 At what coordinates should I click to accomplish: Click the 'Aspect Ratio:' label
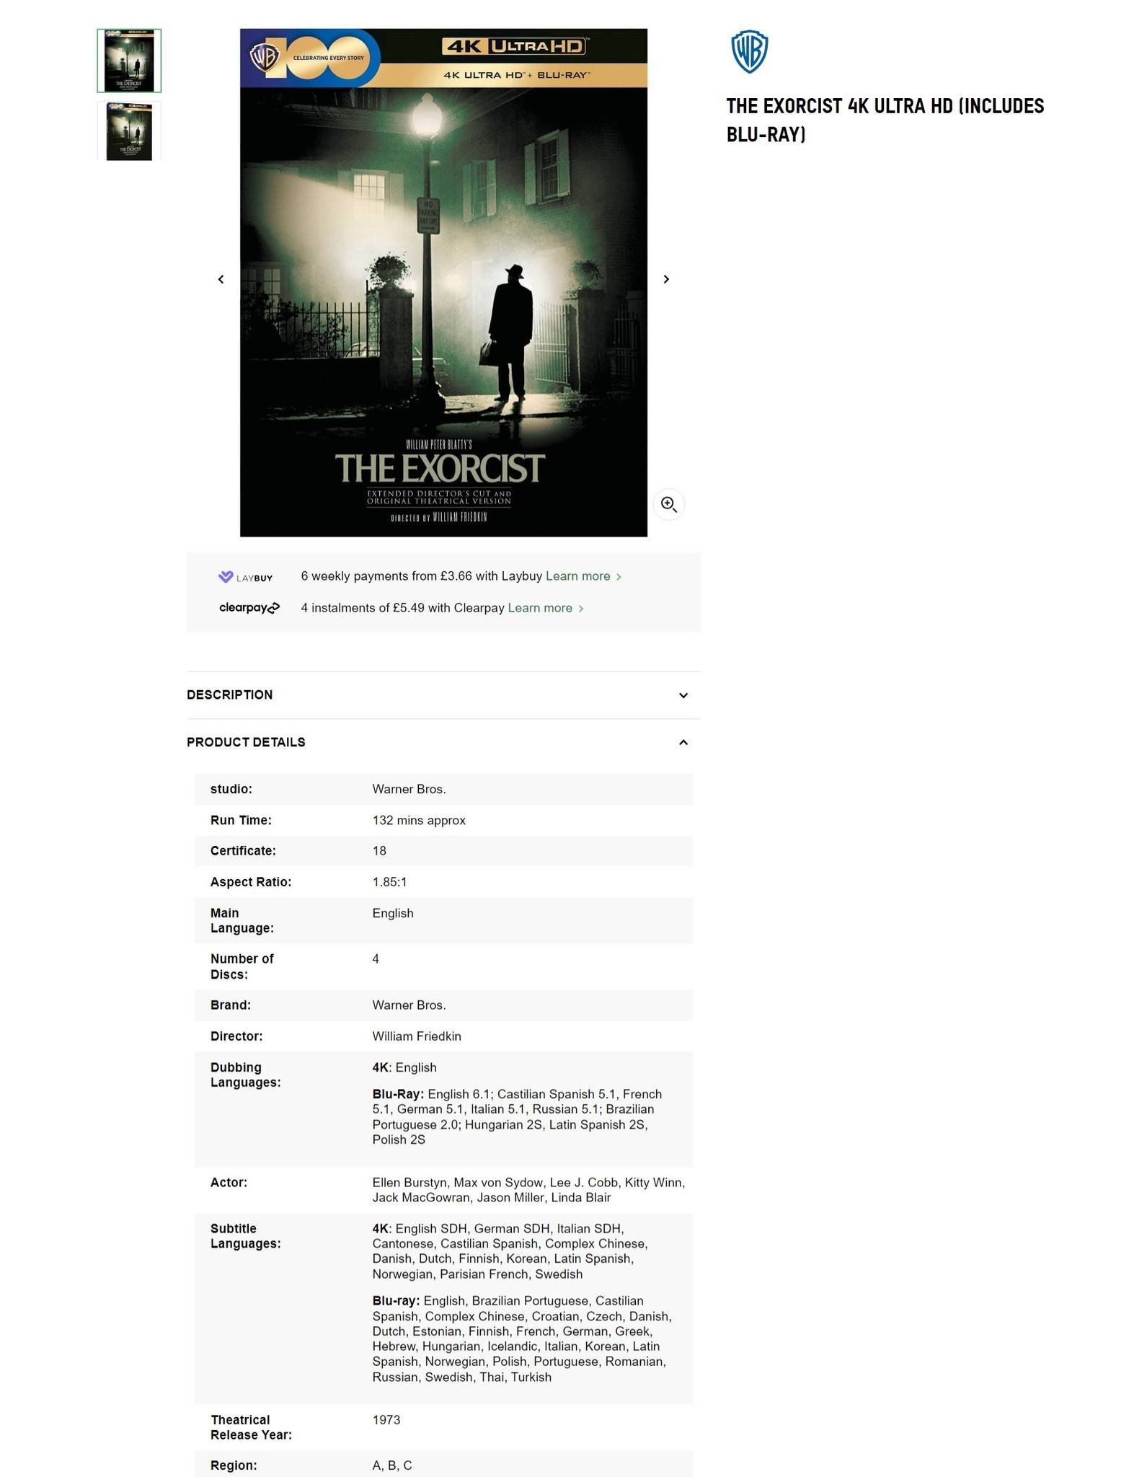click(251, 882)
